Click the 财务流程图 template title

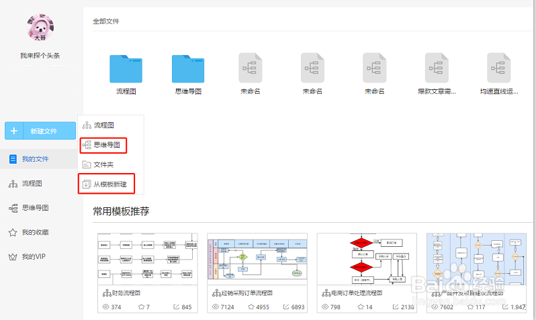pyautogui.click(x=126, y=293)
